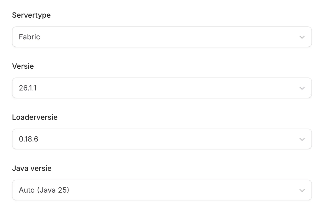Expand the loader version list arrow
This screenshot has height=211, width=325.
click(x=302, y=139)
